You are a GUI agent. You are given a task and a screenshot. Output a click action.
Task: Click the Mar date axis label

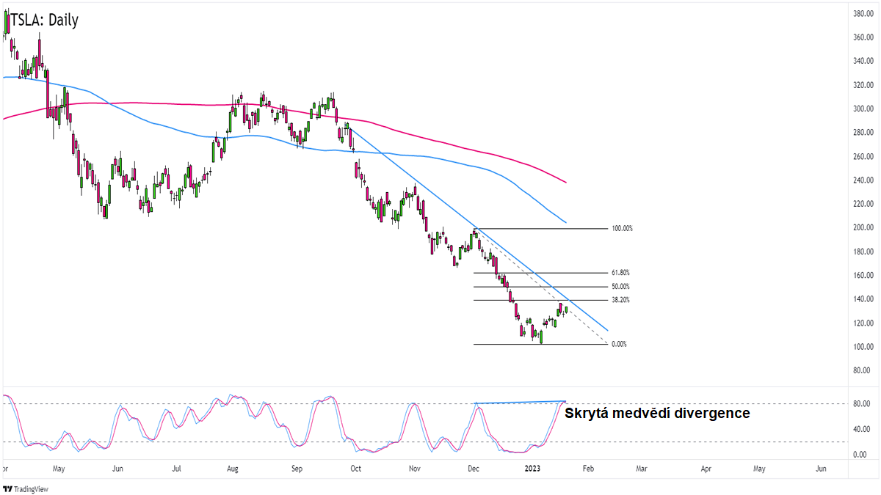pos(641,467)
